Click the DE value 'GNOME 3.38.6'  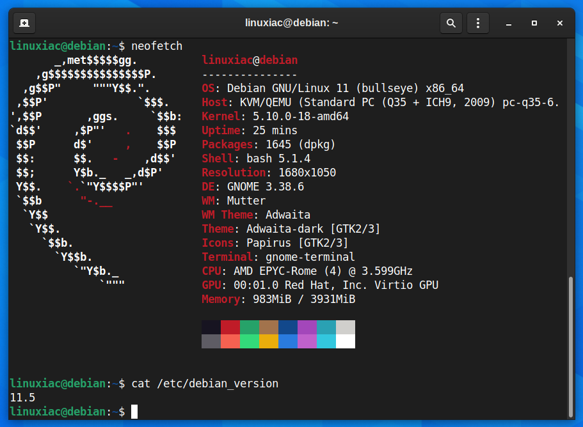pyautogui.click(x=266, y=187)
